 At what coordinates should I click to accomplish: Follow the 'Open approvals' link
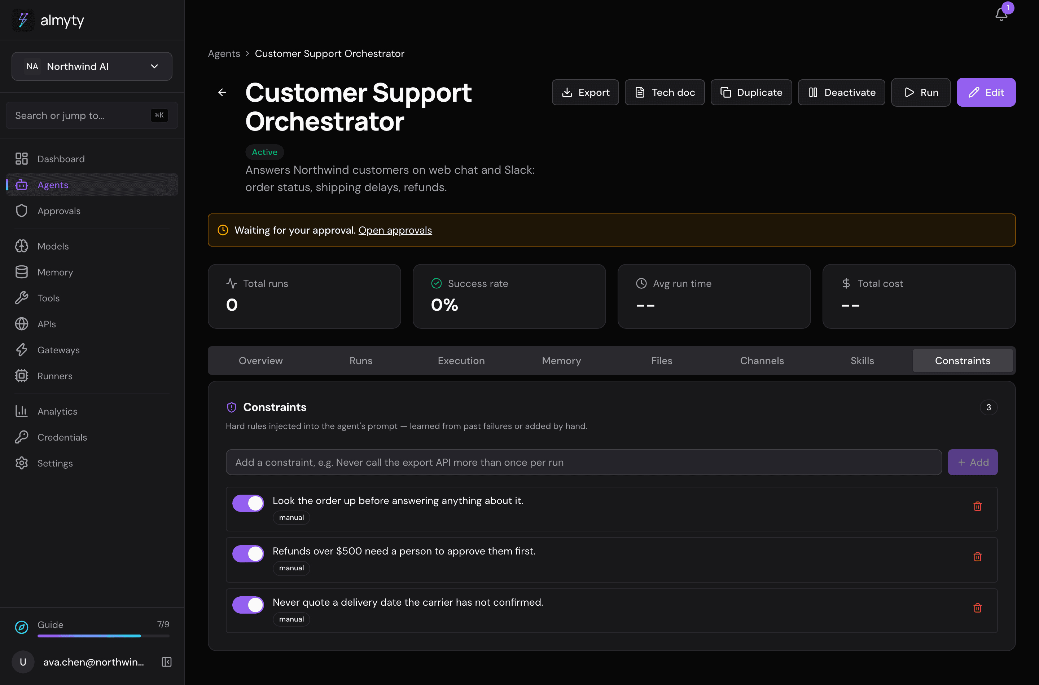pyautogui.click(x=395, y=230)
